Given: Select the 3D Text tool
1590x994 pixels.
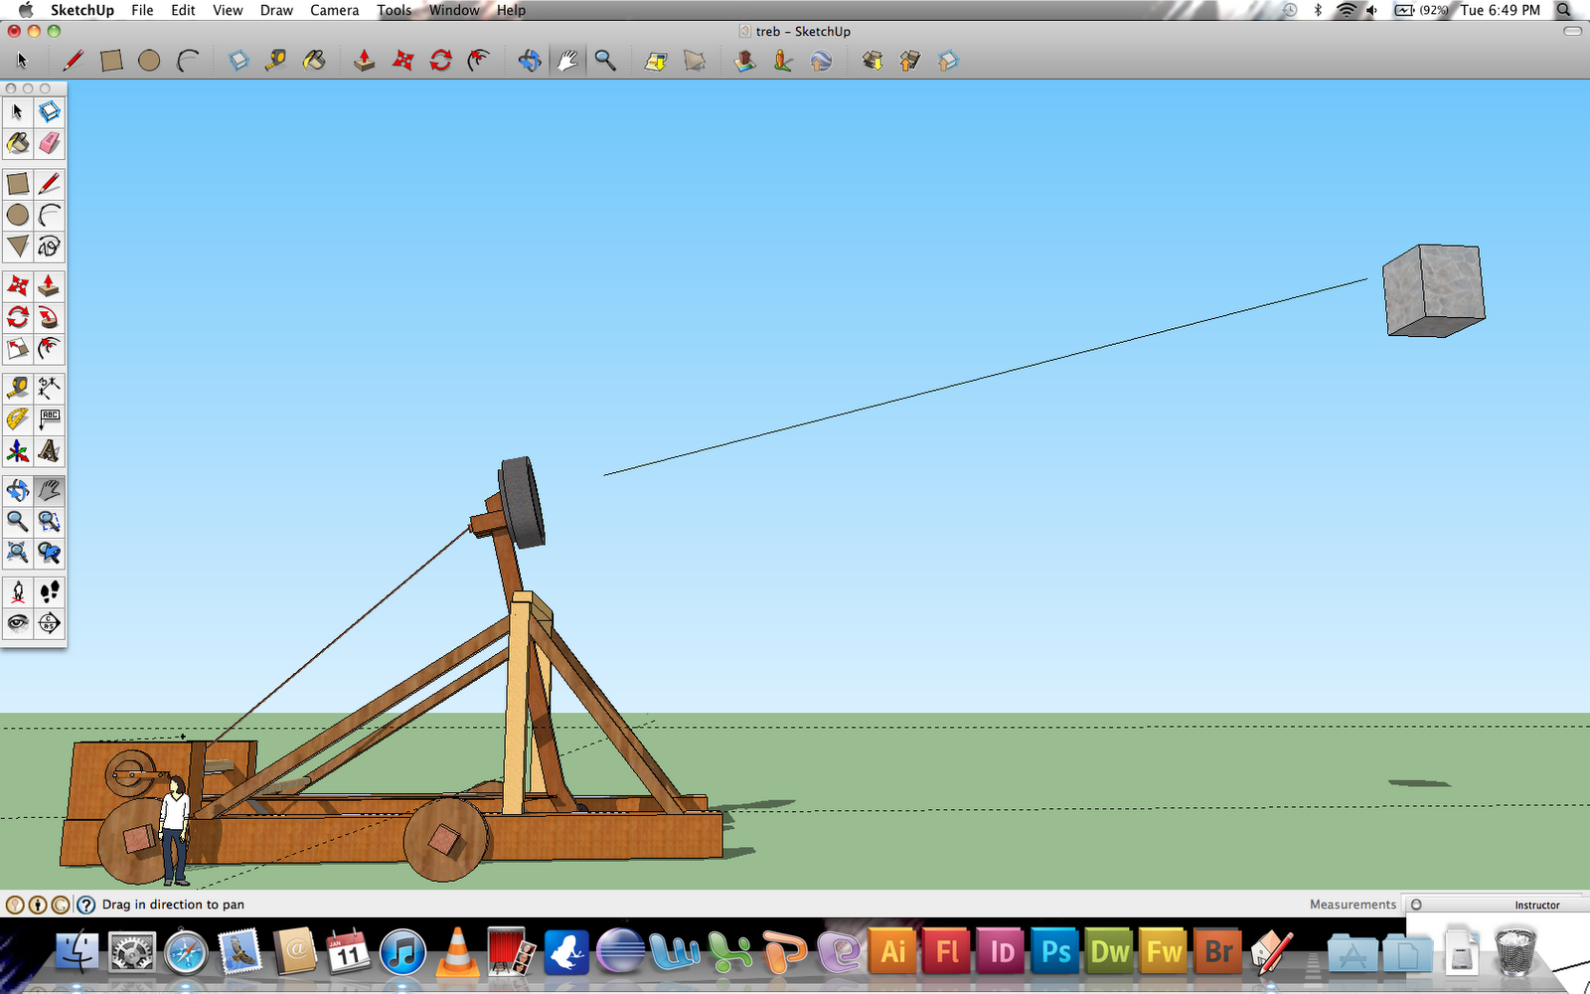Looking at the screenshot, I should click(x=49, y=452).
